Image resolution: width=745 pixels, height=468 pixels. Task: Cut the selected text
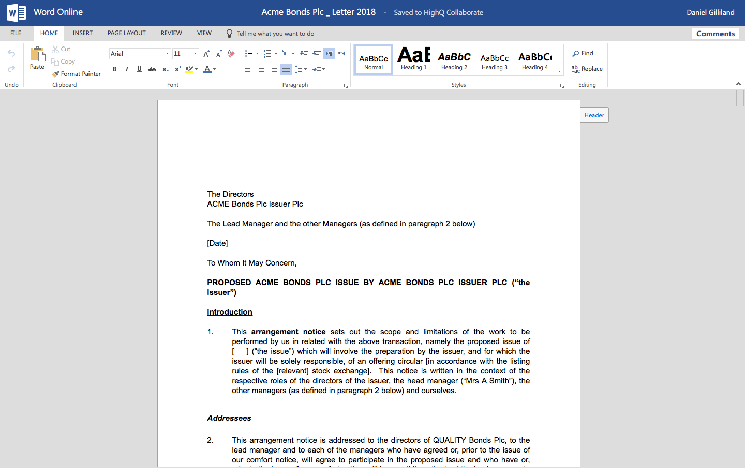[61, 49]
